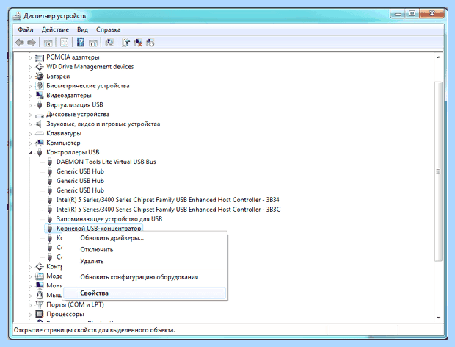Screen dimensions: 455x347
Task: Click the Device Manager title bar icon
Action: pyautogui.click(x=17, y=15)
